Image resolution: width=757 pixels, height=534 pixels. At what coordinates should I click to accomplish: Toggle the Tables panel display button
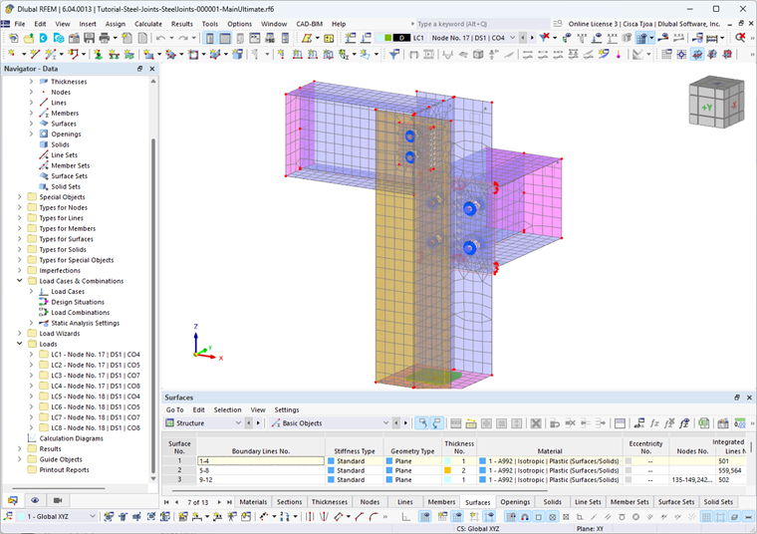(x=224, y=38)
